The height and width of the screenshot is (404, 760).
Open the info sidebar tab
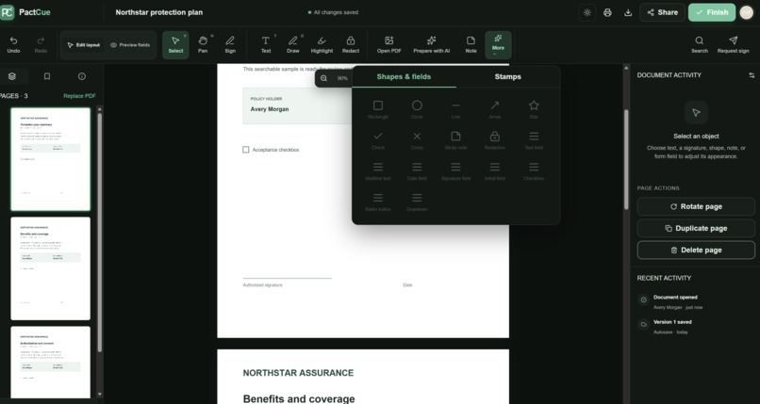pos(82,76)
